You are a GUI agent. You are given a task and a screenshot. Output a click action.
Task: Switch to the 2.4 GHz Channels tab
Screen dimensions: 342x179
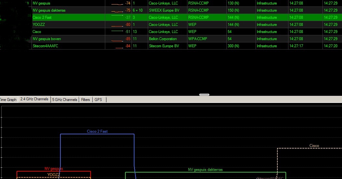34,99
